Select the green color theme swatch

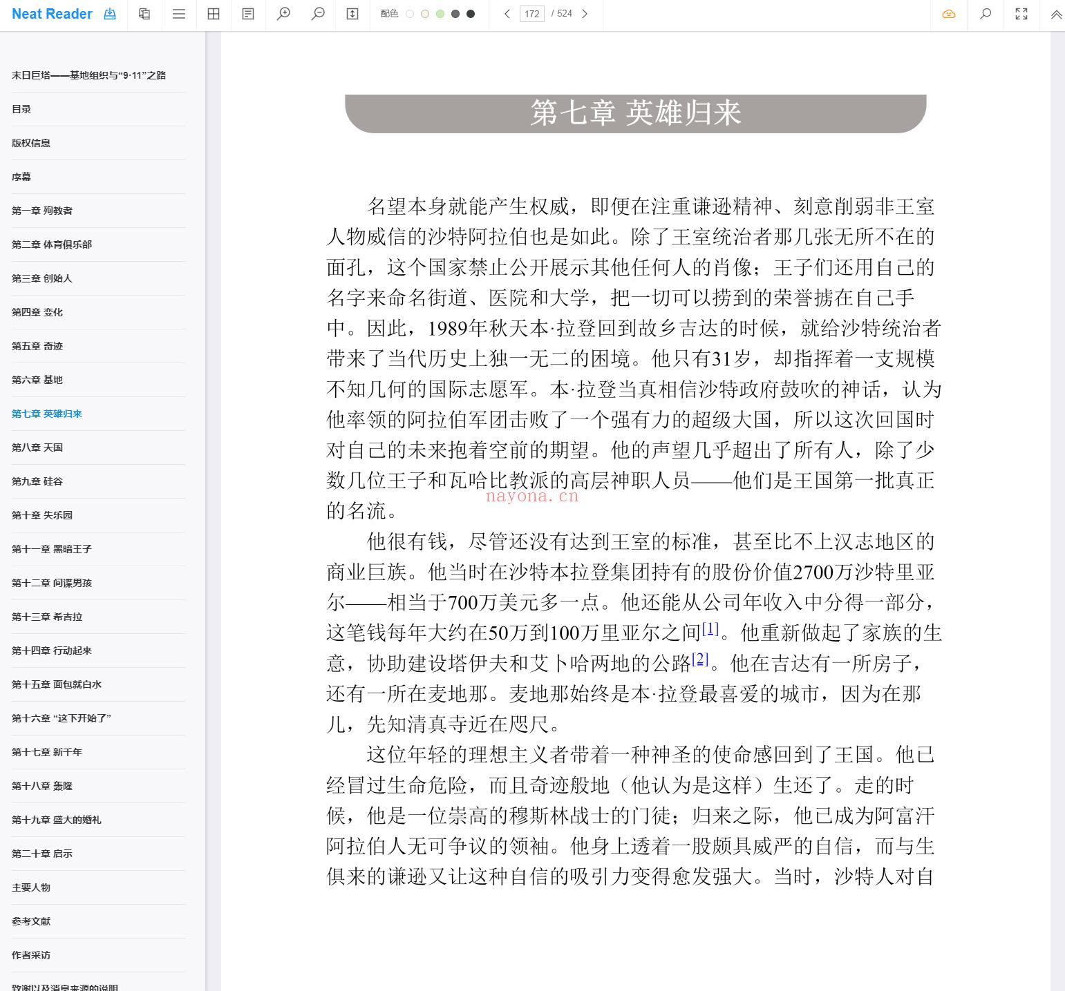[440, 14]
